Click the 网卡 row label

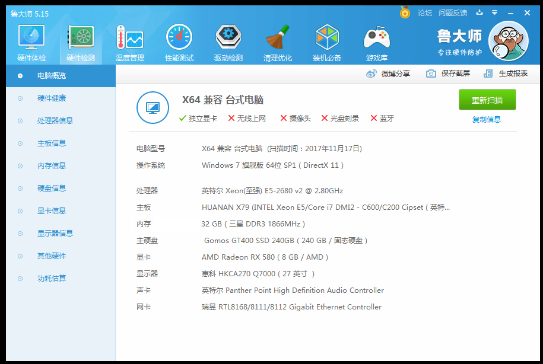(x=144, y=307)
